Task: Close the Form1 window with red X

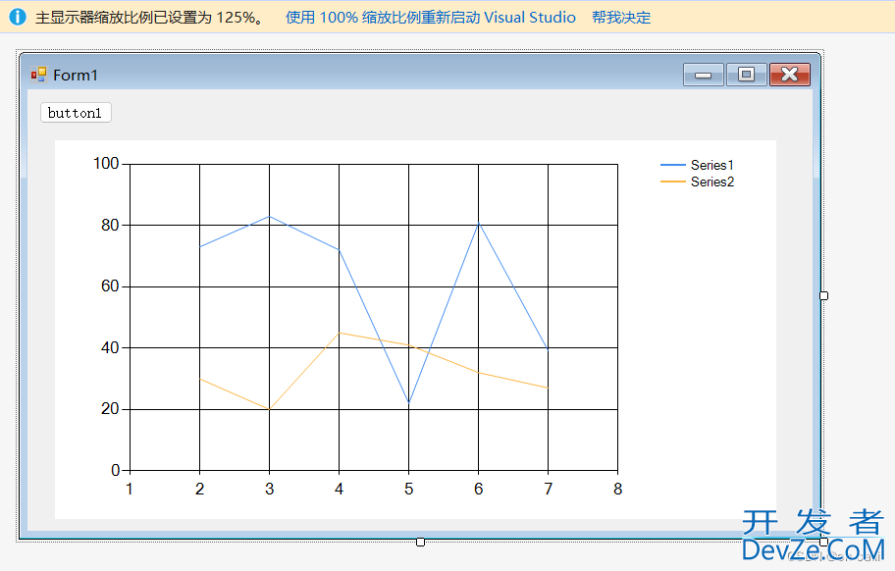Action: coord(789,75)
